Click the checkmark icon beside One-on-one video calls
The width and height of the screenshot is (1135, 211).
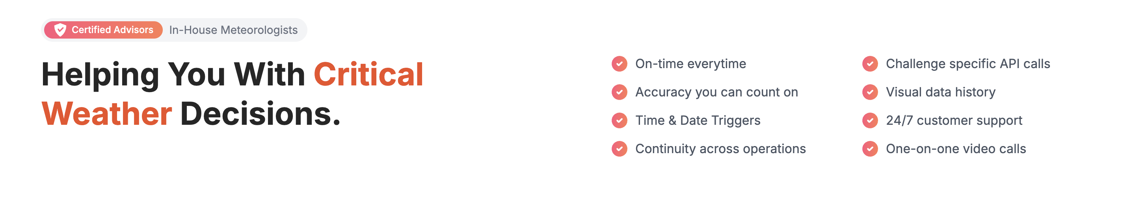pos(870,149)
